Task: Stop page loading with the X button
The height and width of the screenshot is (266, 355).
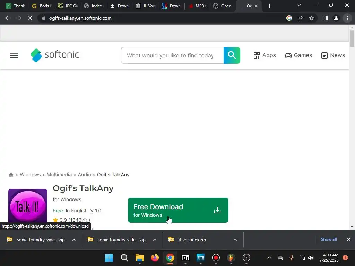Action: [x=30, y=18]
